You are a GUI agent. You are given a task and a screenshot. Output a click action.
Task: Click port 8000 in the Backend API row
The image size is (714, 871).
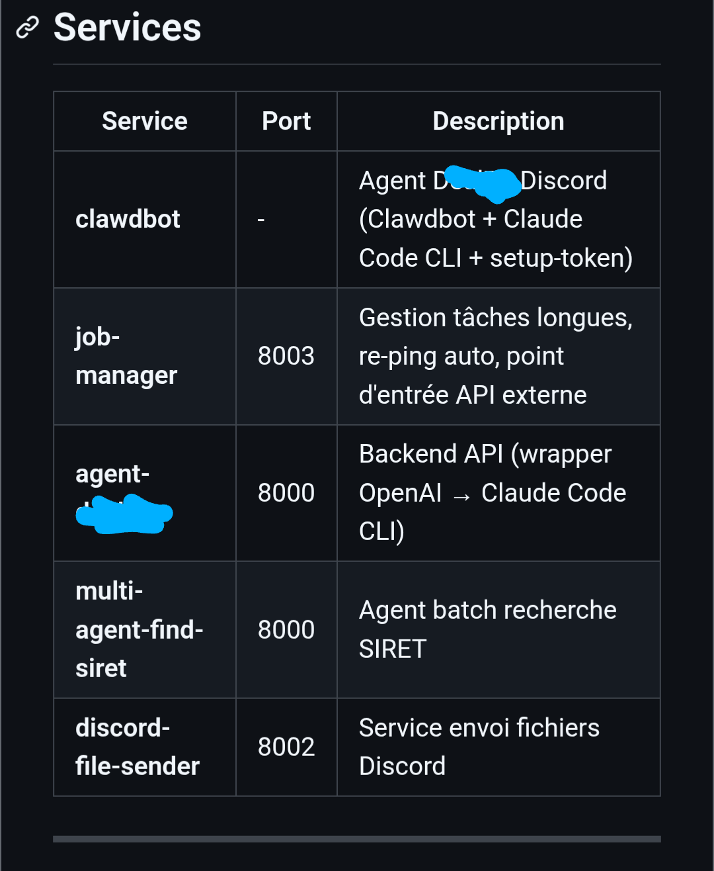286,492
